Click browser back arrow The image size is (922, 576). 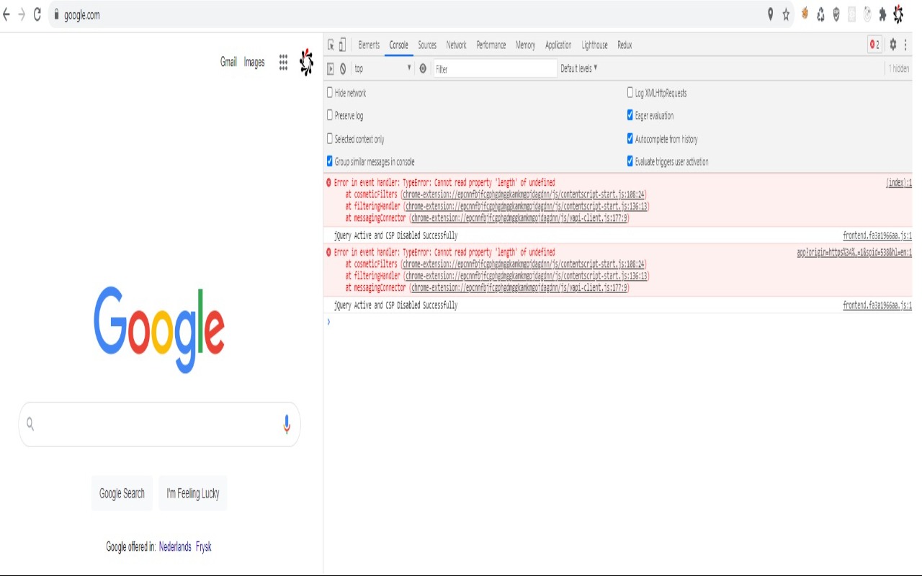pos(6,14)
